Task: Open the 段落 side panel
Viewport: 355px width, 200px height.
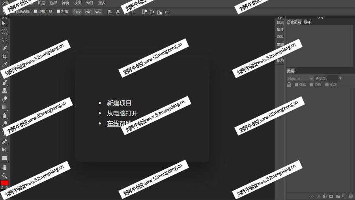Action: pos(280,60)
